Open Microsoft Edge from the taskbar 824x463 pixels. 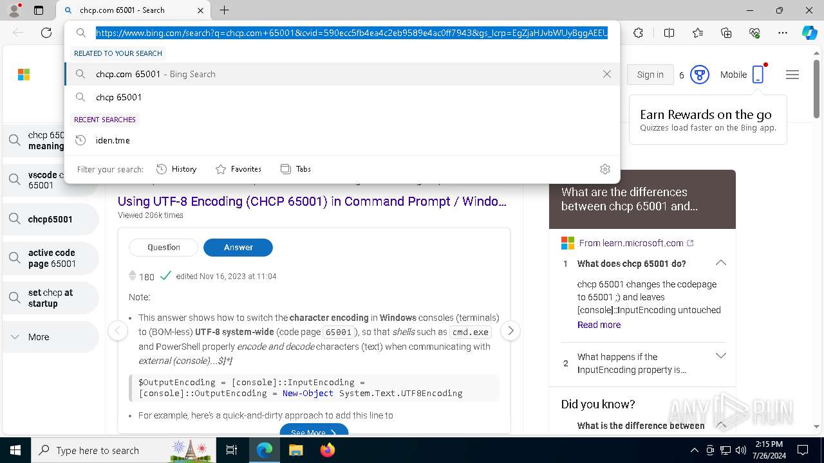265,450
